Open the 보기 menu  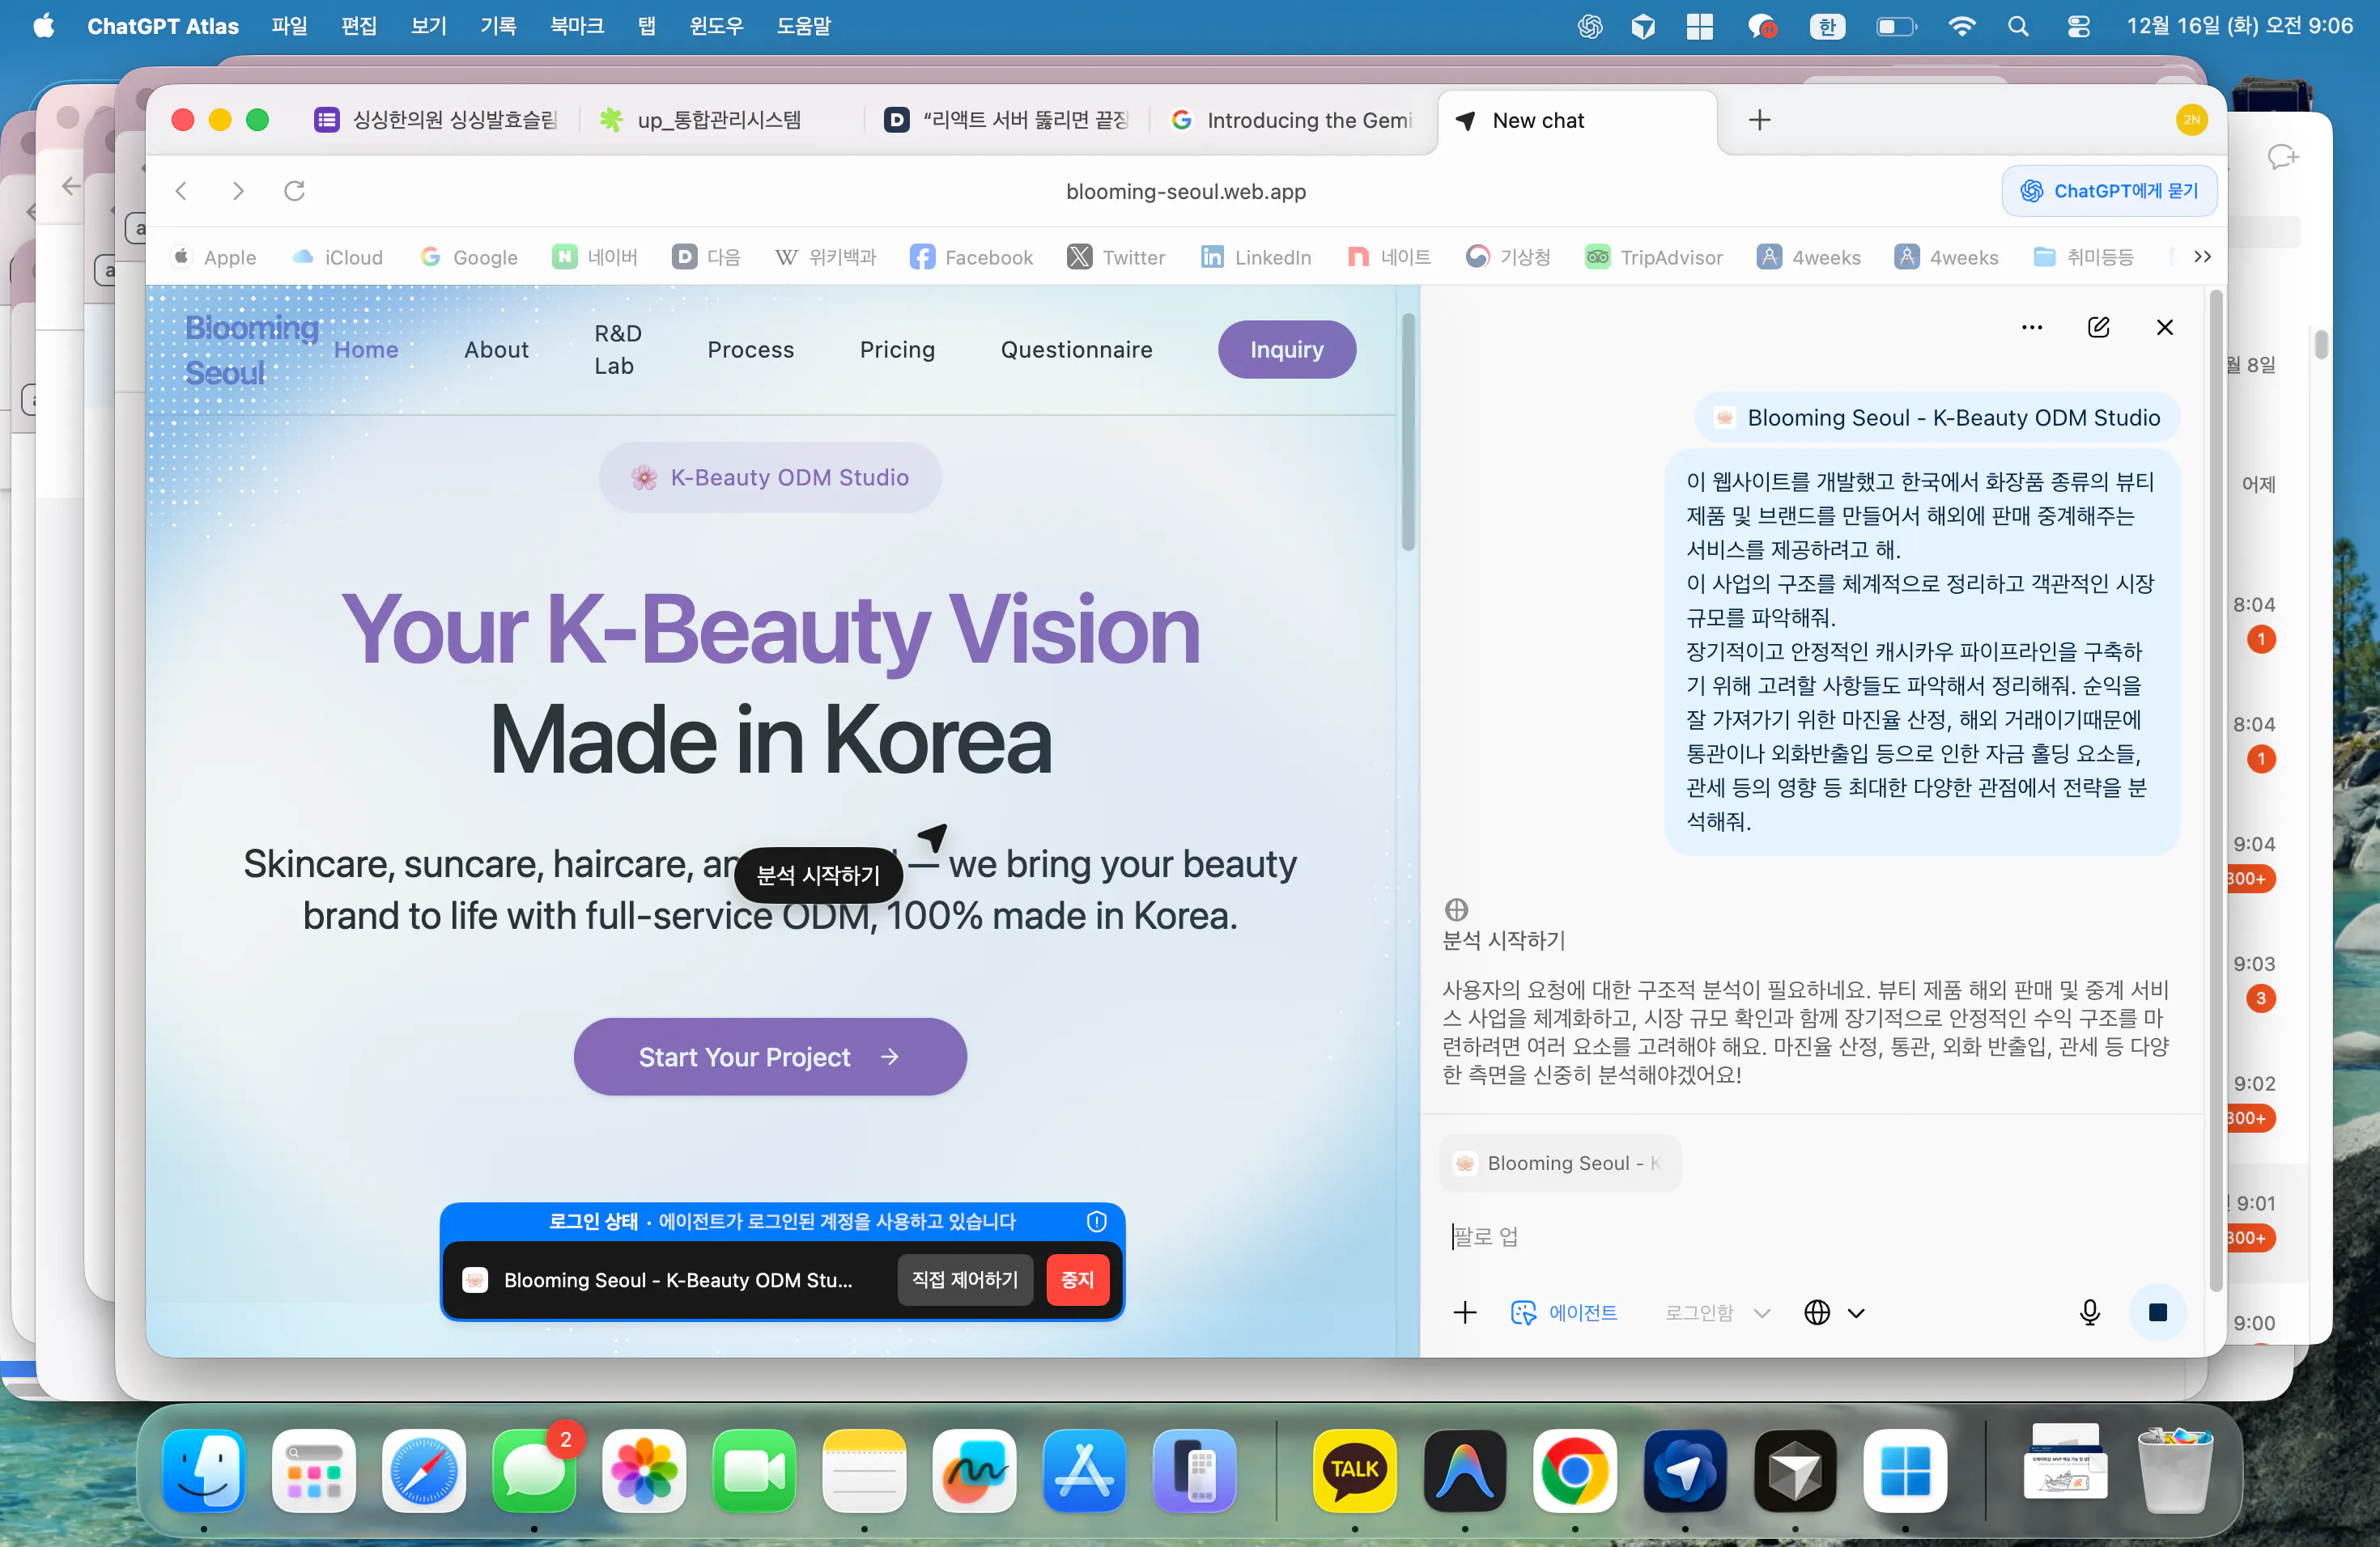(x=428, y=26)
